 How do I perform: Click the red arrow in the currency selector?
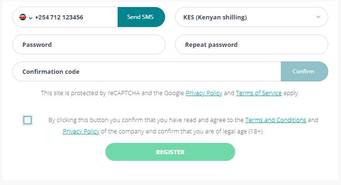point(318,17)
